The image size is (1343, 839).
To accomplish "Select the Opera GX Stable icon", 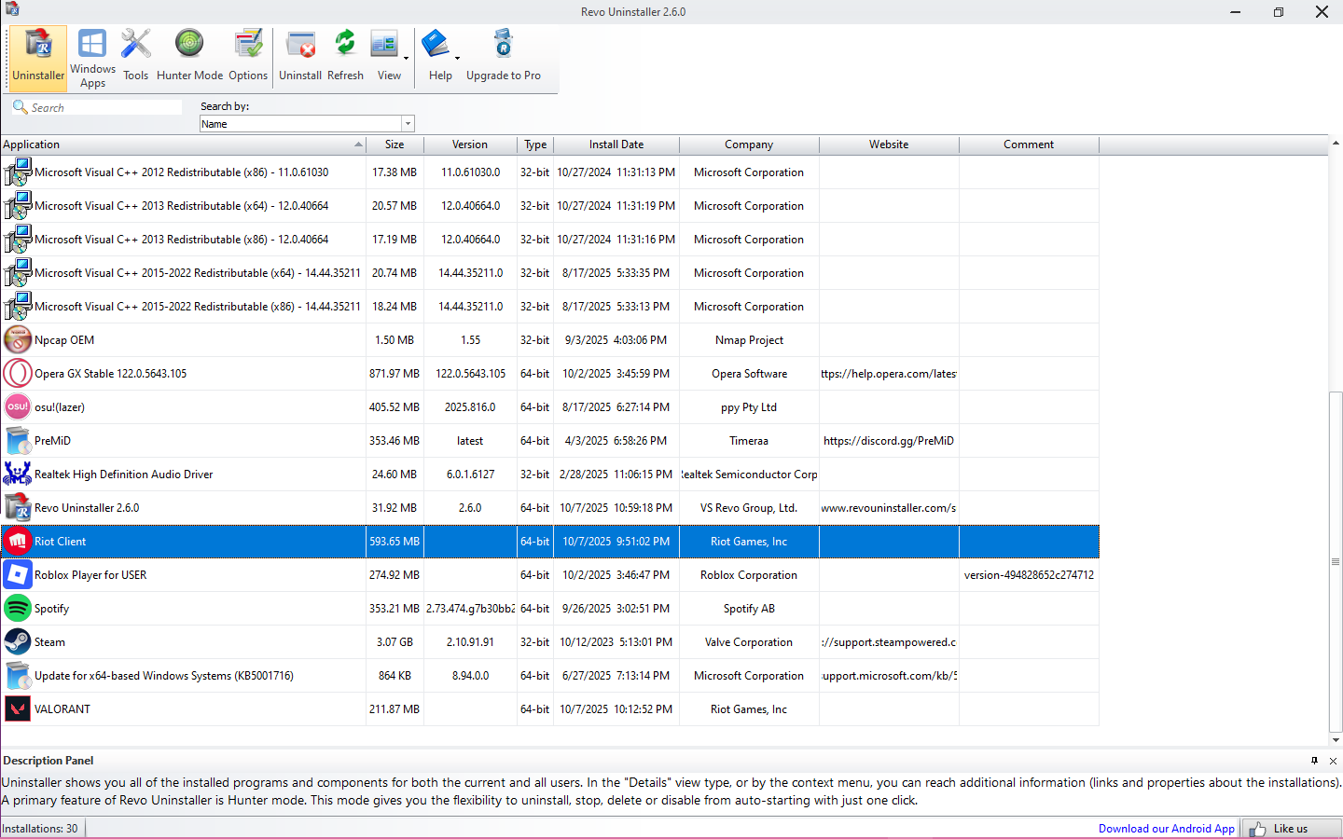I will 18,374.
